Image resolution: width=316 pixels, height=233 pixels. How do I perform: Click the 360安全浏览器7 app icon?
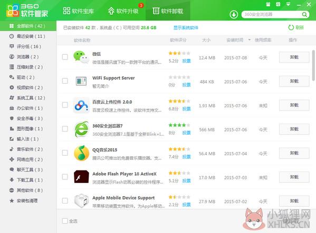point(81,129)
